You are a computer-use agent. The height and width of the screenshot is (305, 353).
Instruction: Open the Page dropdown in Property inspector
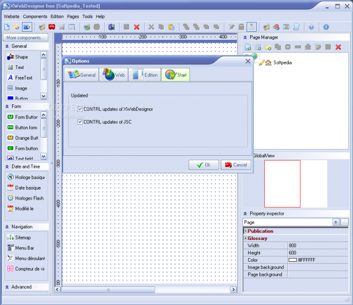tap(335, 222)
